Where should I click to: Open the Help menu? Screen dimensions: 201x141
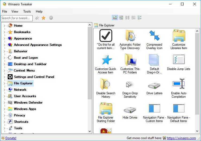point(39,11)
